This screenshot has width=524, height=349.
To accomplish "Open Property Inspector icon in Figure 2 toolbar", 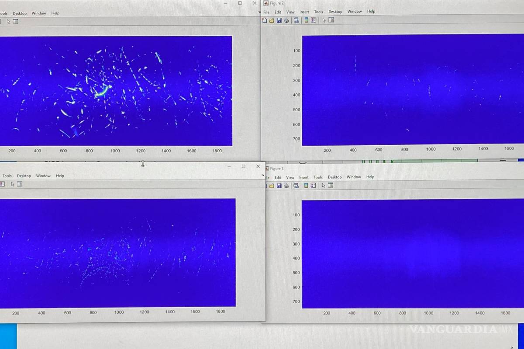I will pos(331,20).
